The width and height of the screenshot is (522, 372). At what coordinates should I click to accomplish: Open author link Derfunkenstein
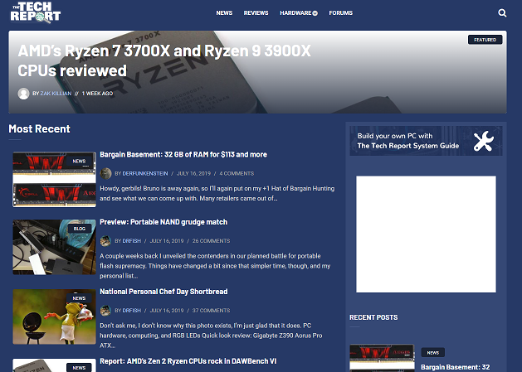pyautogui.click(x=144, y=173)
